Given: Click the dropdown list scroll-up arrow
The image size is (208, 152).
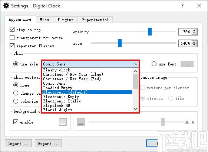Looking at the screenshot, I should coord(135,71).
